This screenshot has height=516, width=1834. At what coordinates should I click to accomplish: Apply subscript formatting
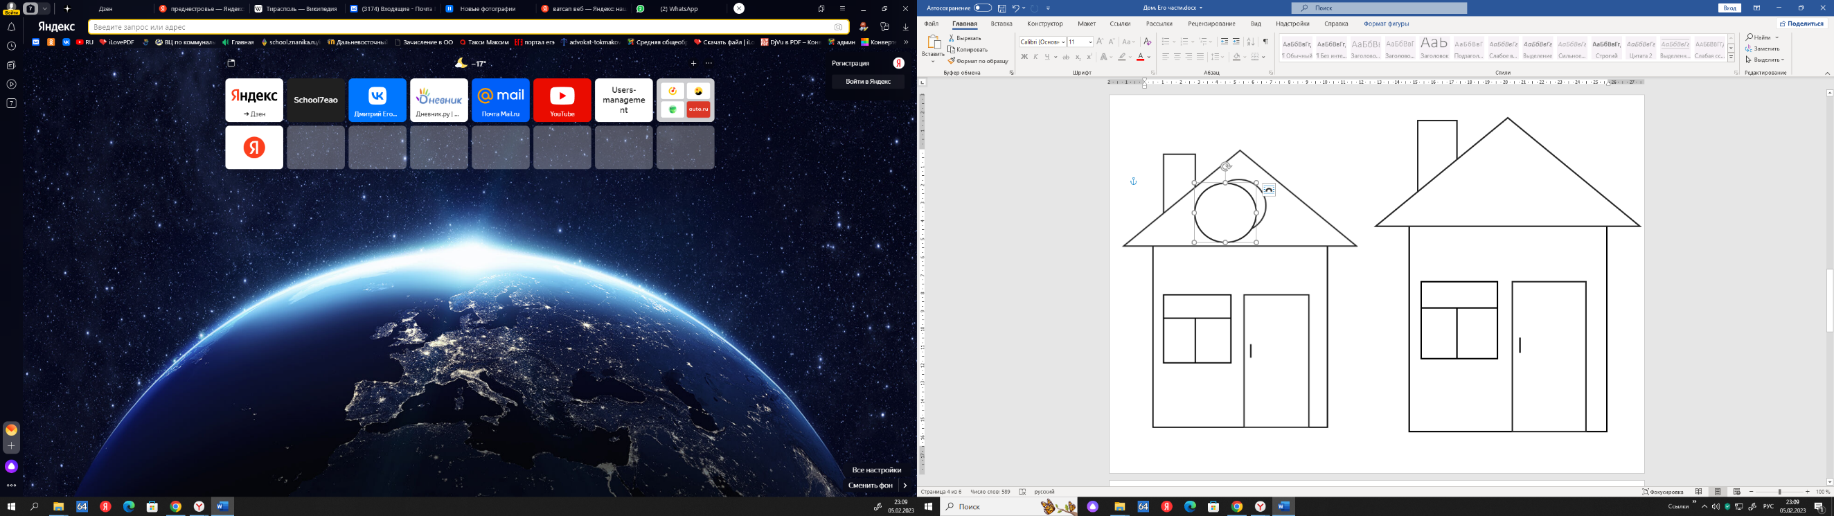click(x=1078, y=57)
